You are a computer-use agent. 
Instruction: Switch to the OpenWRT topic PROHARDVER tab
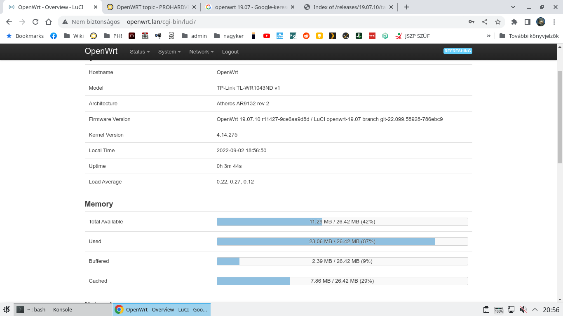151,7
